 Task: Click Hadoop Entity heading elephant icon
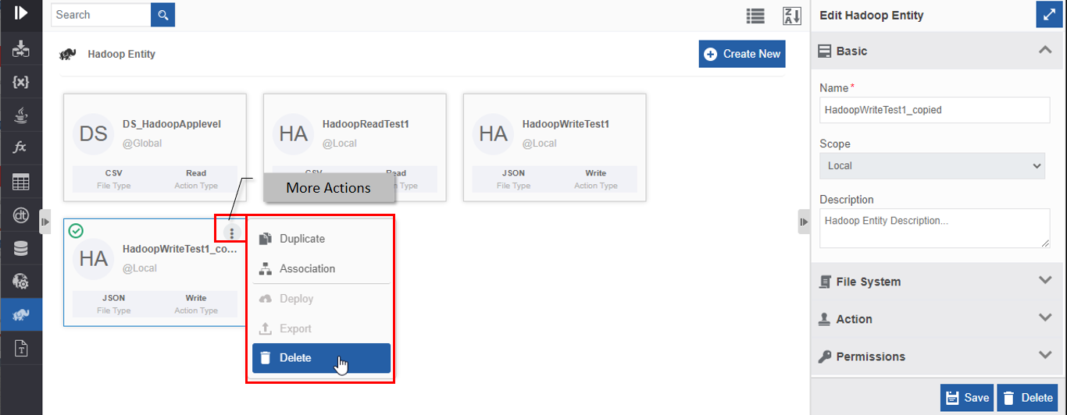pyautogui.click(x=69, y=54)
